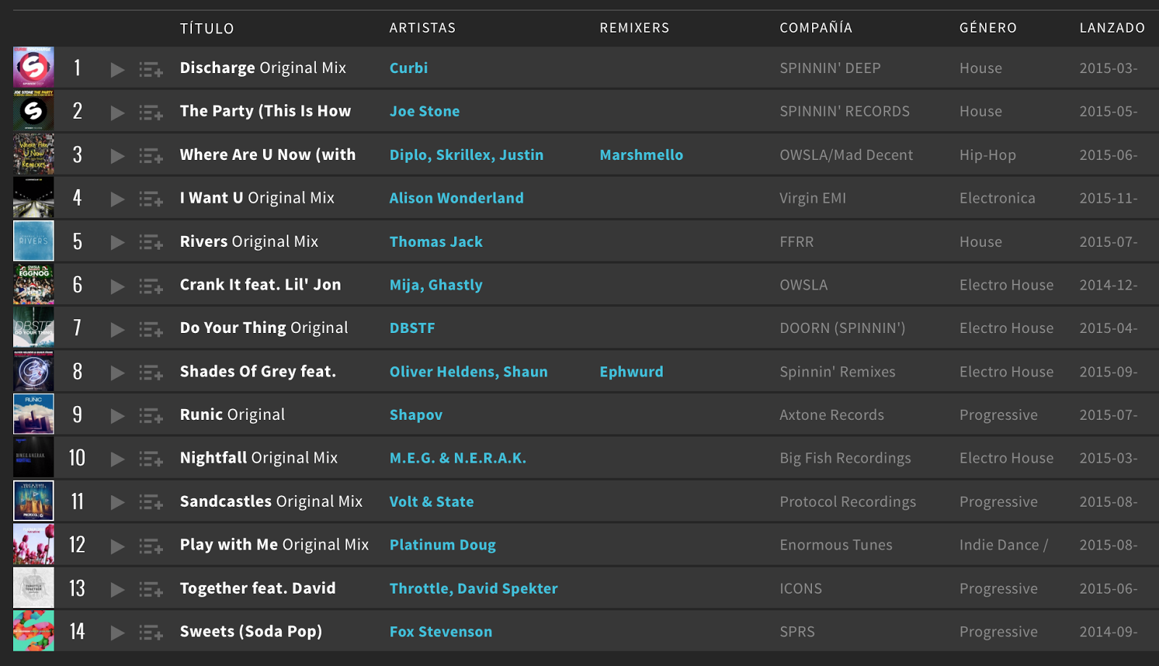Click the add-to-queue icon for Runic
The height and width of the screenshot is (666, 1159).
tap(150, 414)
